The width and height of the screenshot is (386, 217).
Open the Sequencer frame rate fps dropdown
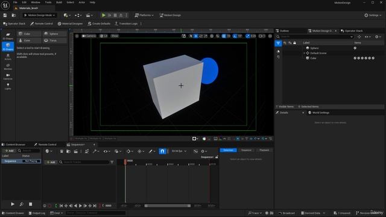(x=179, y=151)
